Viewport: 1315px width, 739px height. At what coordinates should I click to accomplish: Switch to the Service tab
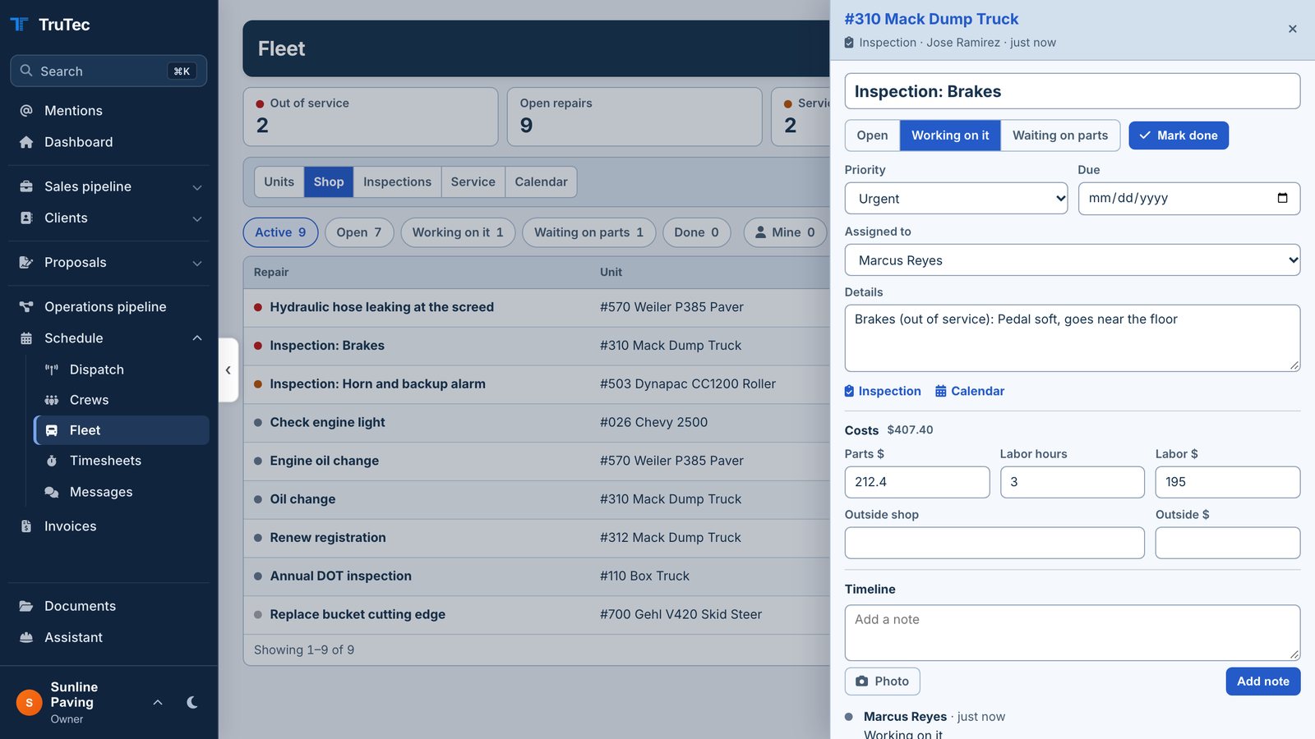click(473, 182)
